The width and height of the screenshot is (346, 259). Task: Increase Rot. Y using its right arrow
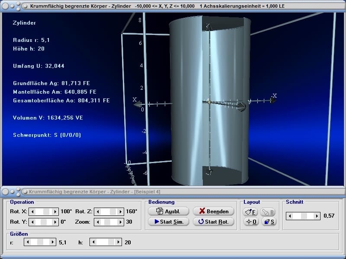tap(55, 222)
